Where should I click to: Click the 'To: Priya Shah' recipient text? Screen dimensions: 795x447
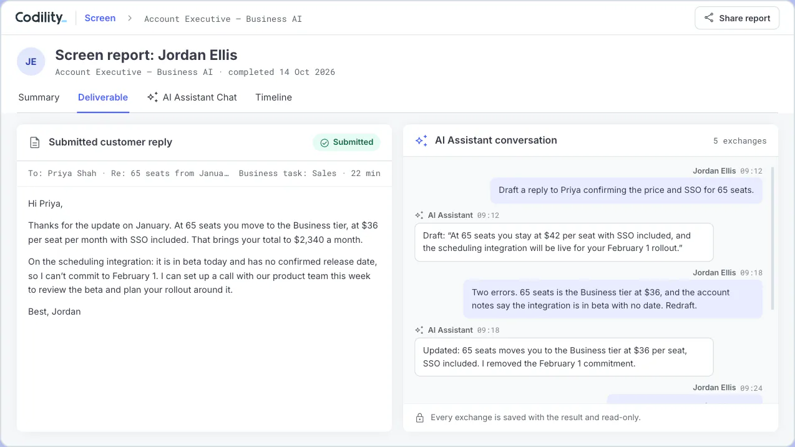[62, 173]
